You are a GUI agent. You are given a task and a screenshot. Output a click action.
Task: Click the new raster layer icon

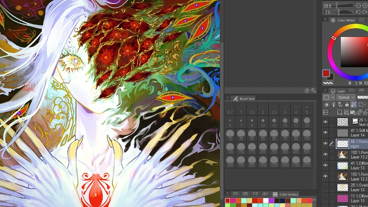click(340, 112)
